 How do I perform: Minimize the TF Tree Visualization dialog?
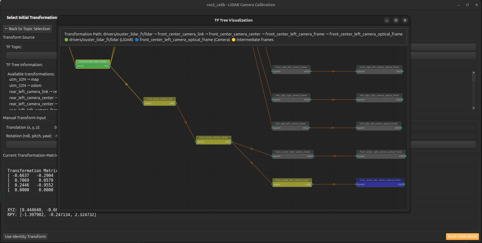pyautogui.click(x=387, y=20)
